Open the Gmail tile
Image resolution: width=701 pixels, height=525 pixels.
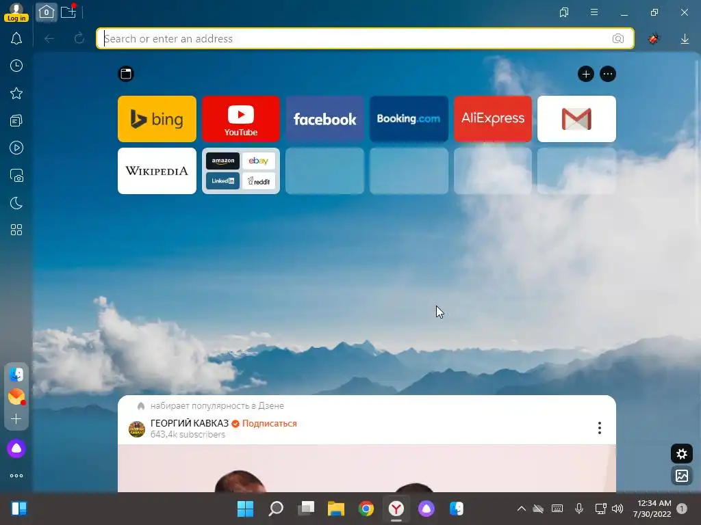[576, 119]
